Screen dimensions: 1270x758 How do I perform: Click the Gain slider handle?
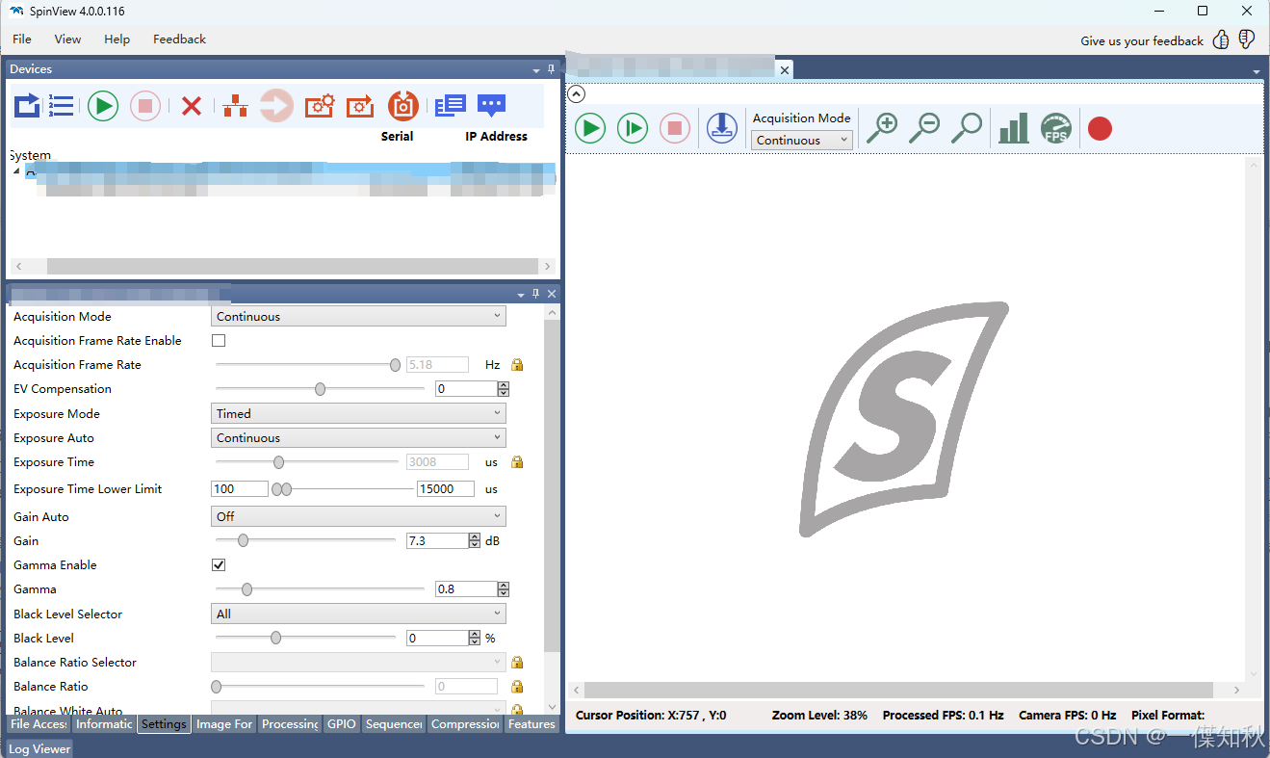pyautogui.click(x=243, y=541)
